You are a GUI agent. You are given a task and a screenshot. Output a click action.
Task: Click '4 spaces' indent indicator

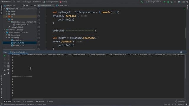tap(181, 104)
